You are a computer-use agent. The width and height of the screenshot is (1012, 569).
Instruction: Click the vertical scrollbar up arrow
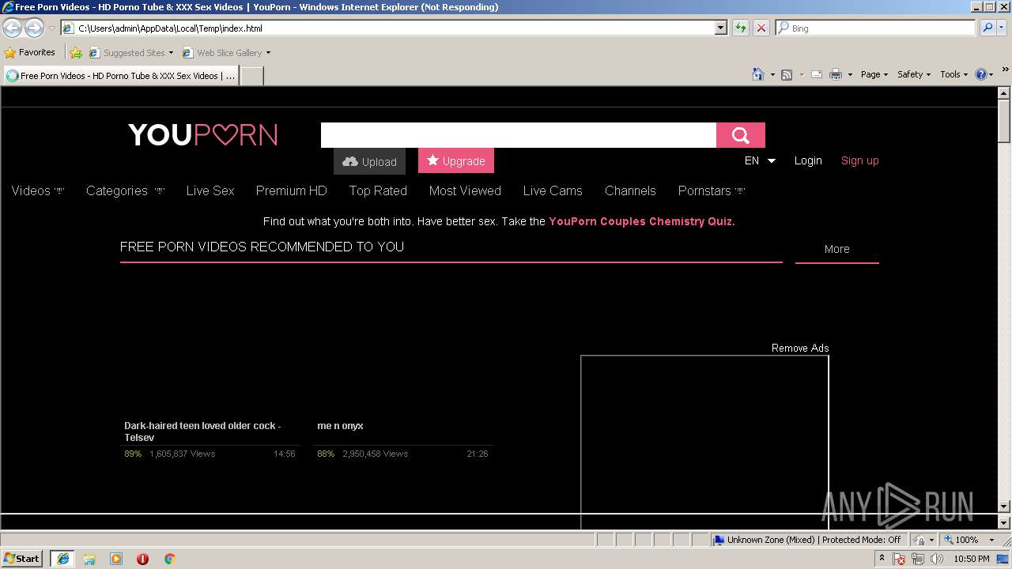tap(1004, 93)
